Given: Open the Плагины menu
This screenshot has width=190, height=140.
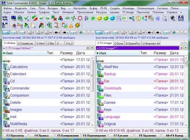Looking at the screenshot, I should click(158, 12).
